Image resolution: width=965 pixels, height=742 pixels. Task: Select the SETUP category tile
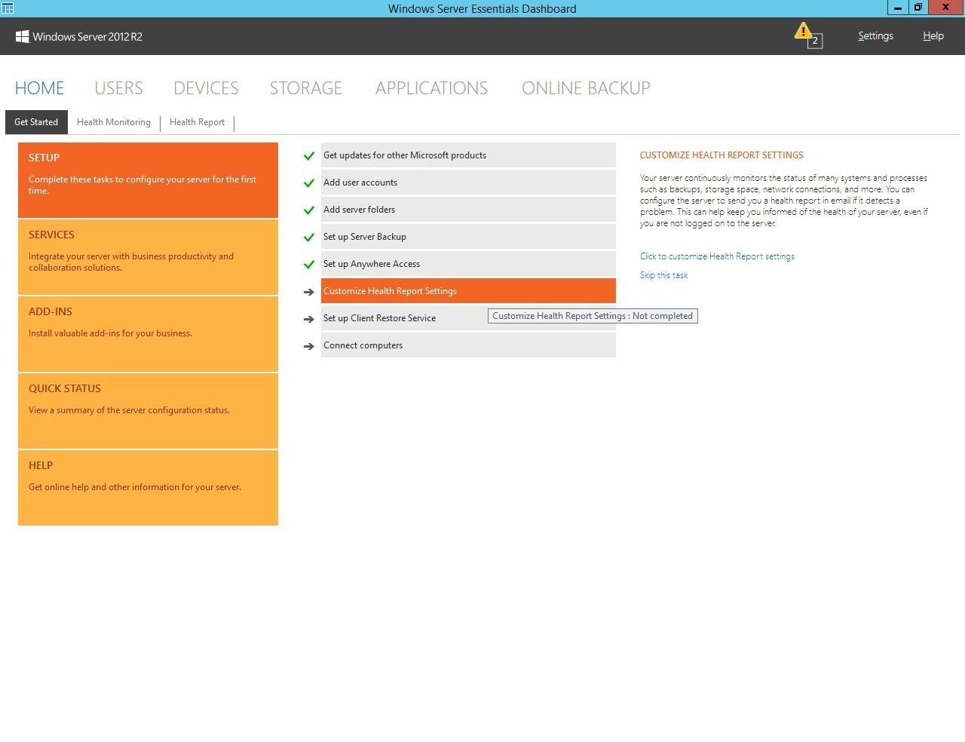(148, 180)
